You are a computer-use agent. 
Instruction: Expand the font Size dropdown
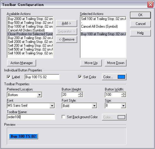123,106
